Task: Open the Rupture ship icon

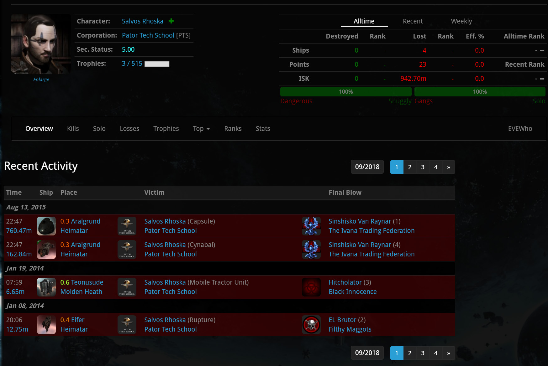Action: [x=46, y=325]
